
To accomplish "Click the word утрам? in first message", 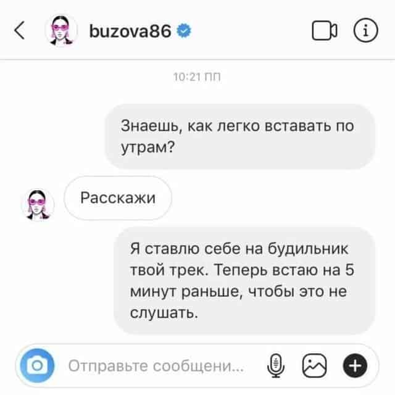I will (x=148, y=147).
